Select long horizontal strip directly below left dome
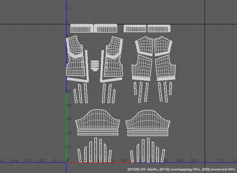This screenshot has width=237, height=173. click(97, 131)
